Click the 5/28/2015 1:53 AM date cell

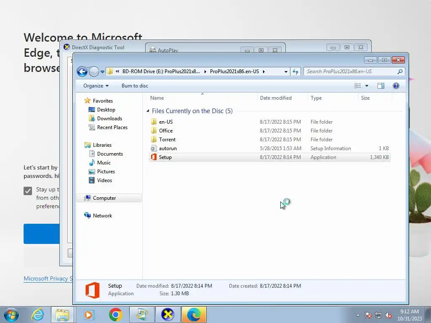coord(280,148)
